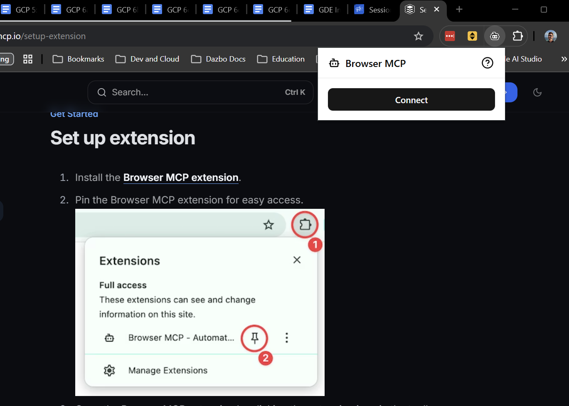
Task: Open the Dazbo Docs bookmarks folder
Action: [218, 59]
